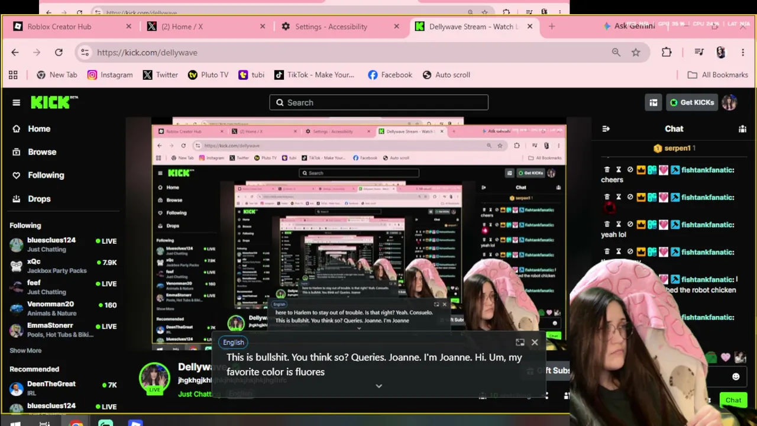This screenshot has width=757, height=426.
Task: Ban user on "cheers" message
Action: [630, 170]
